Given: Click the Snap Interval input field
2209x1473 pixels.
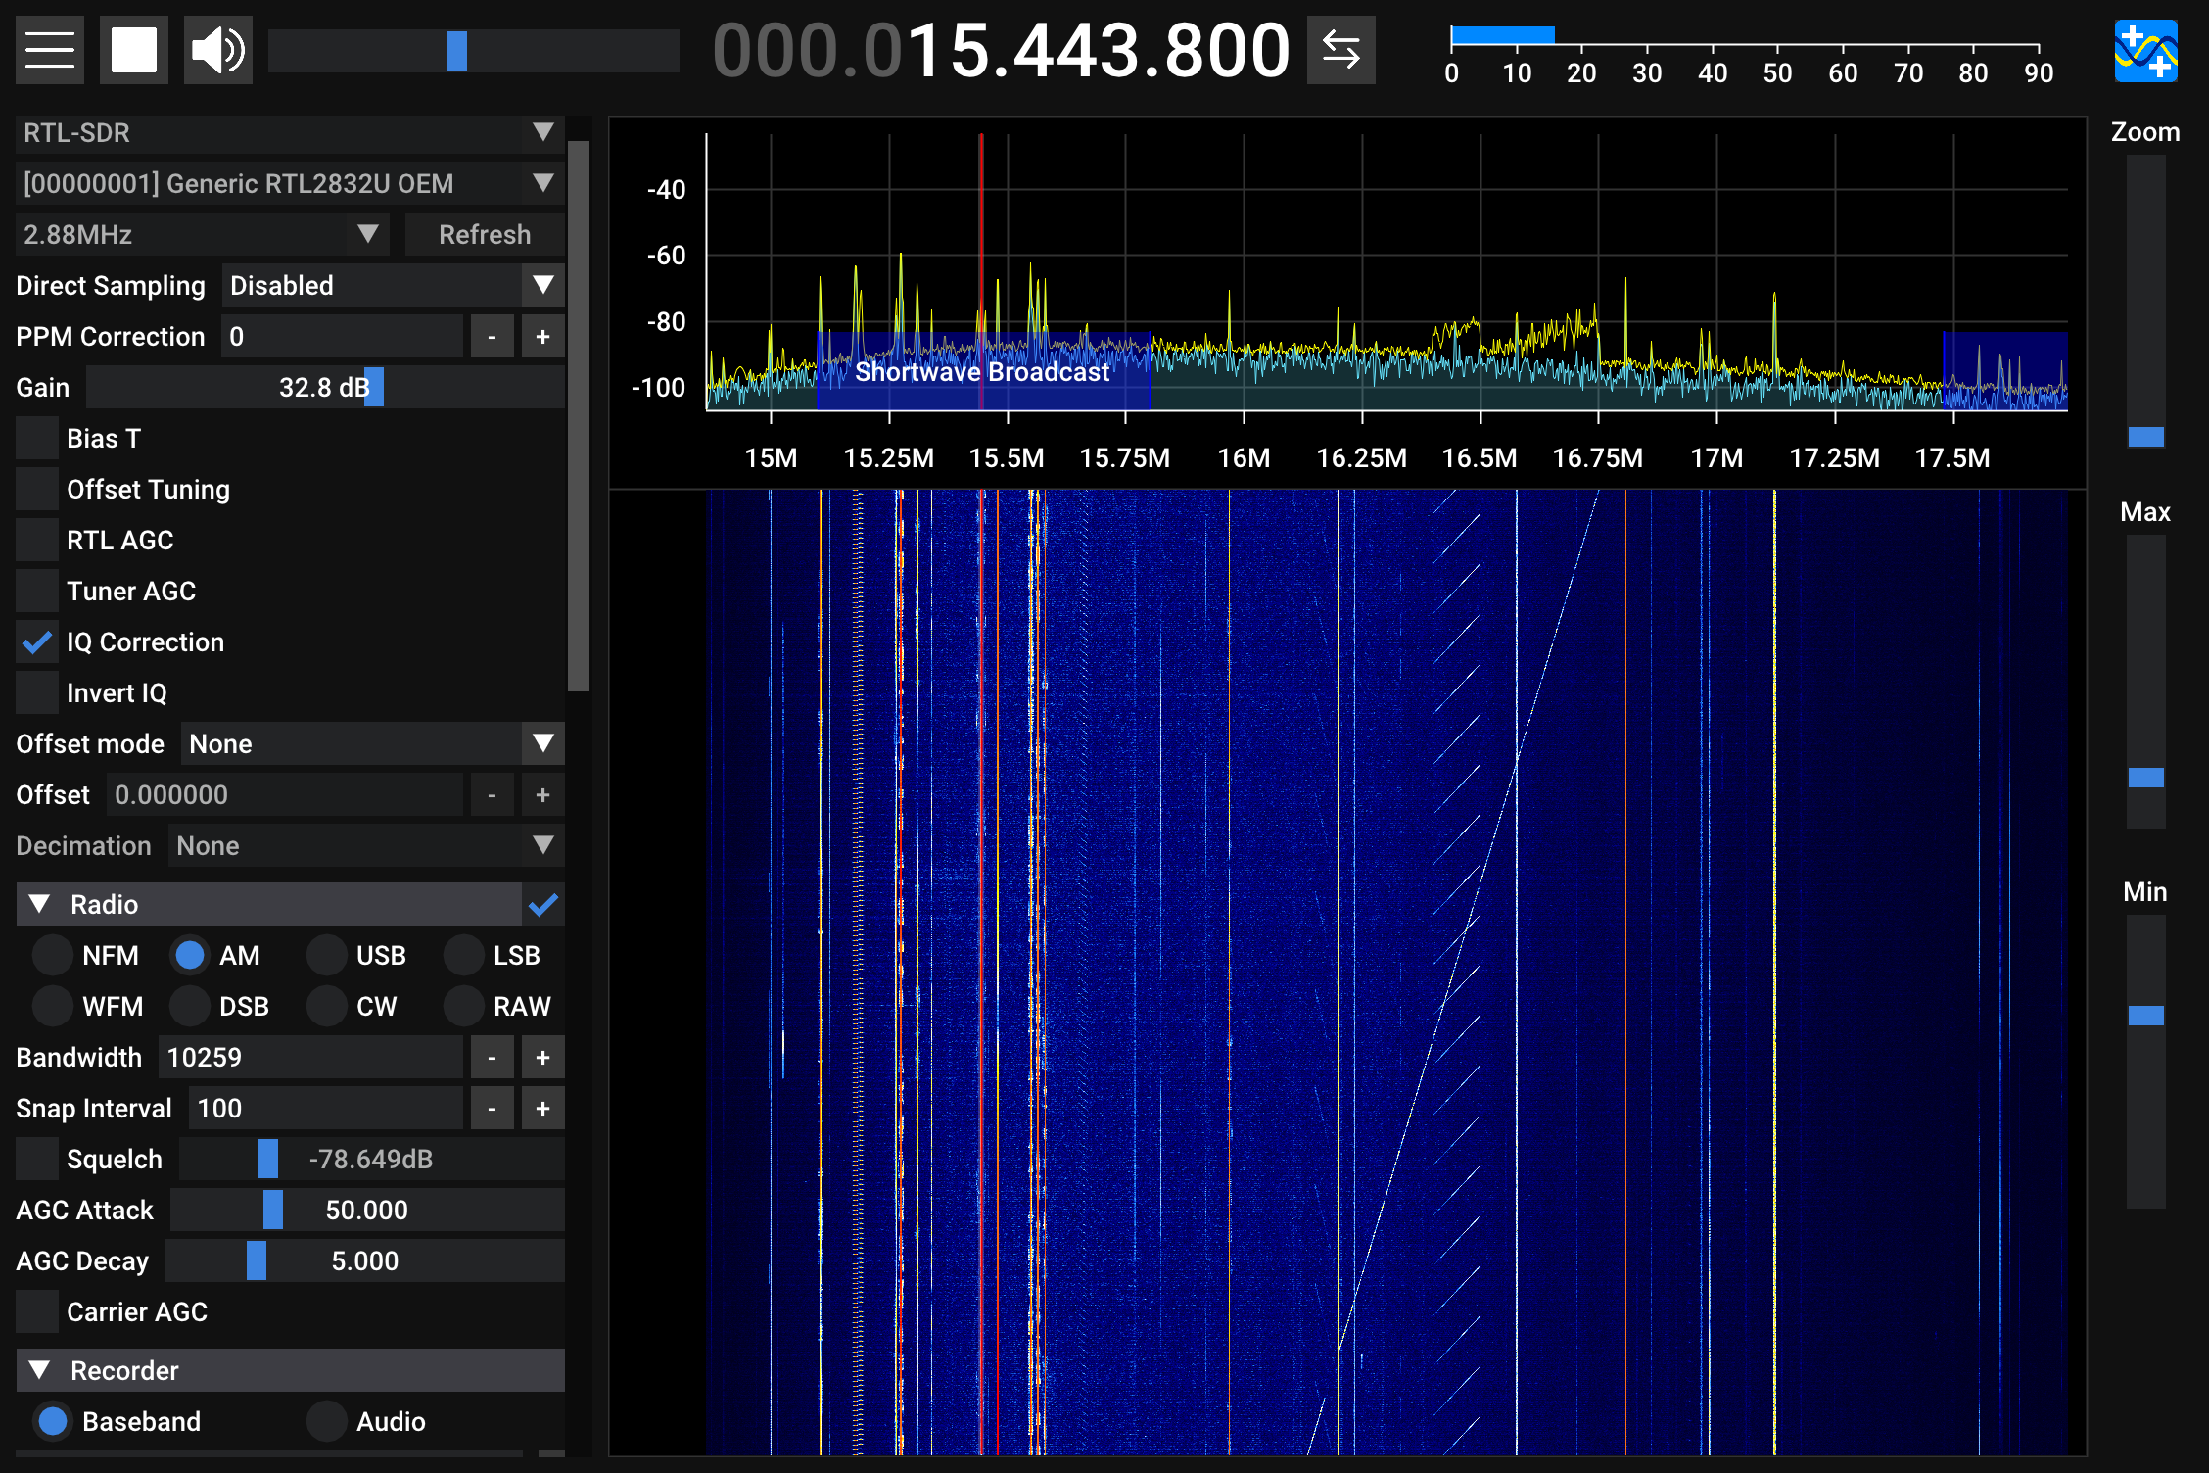Looking at the screenshot, I should (326, 1108).
